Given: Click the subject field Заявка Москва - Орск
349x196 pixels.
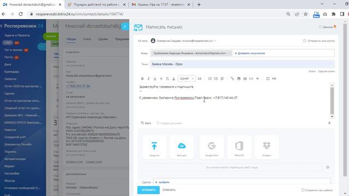Looking at the screenshot, I should coord(242,64).
